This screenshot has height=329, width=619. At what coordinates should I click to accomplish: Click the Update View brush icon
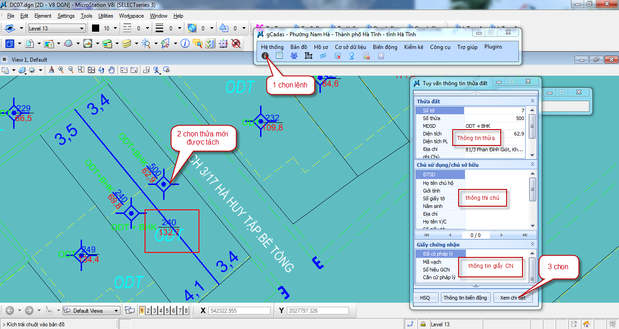click(51, 70)
